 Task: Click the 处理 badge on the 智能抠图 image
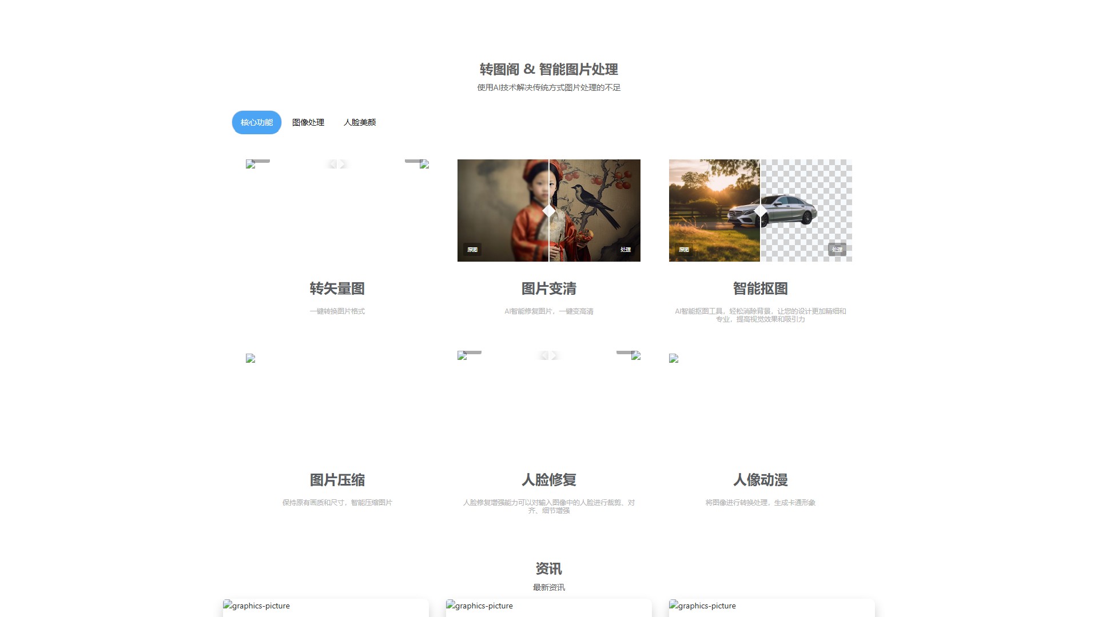pos(837,250)
